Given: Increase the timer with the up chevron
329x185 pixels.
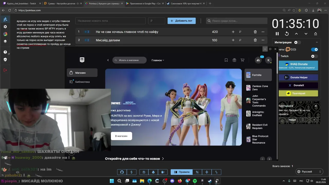Looking at the screenshot, I should pyautogui.click(x=296, y=34).
